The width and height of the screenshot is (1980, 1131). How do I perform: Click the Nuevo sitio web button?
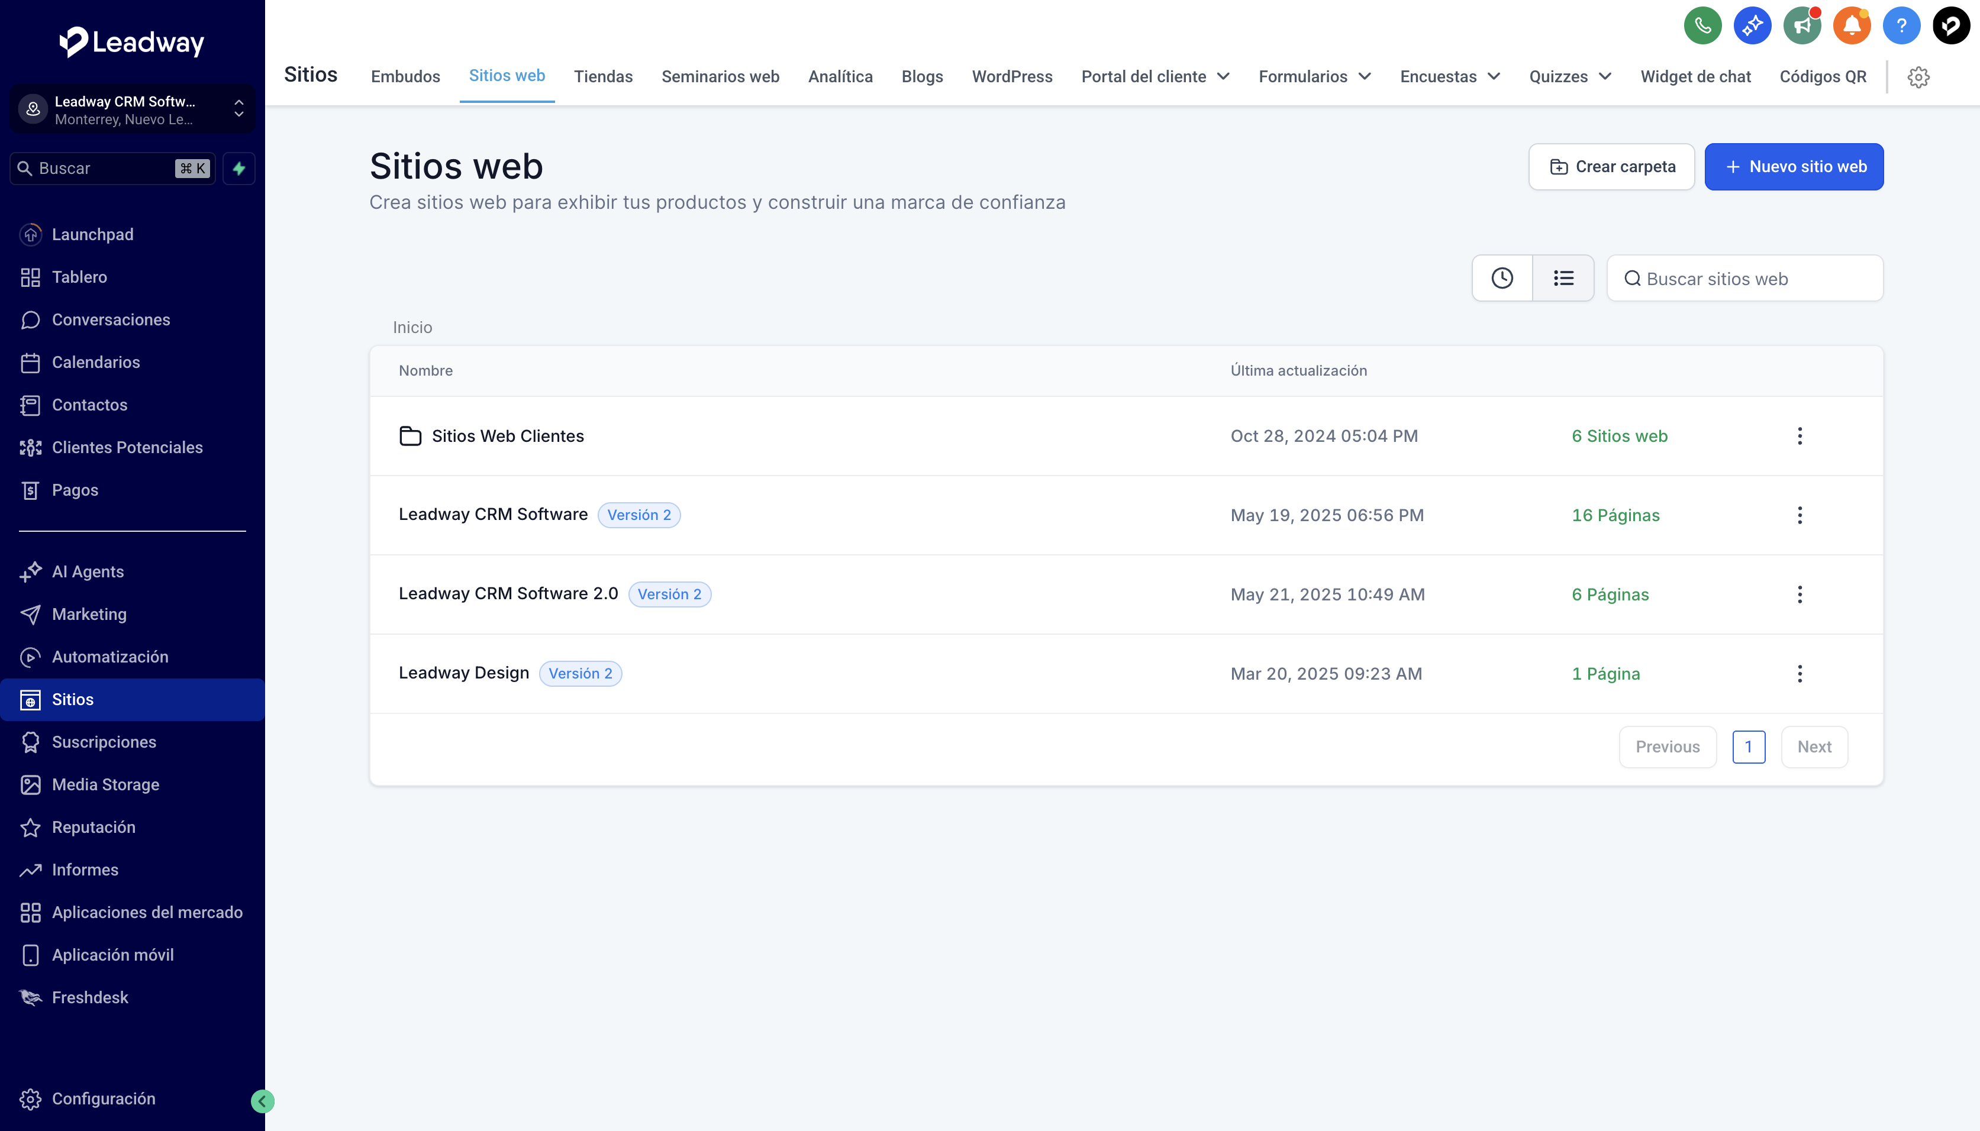[1794, 167]
